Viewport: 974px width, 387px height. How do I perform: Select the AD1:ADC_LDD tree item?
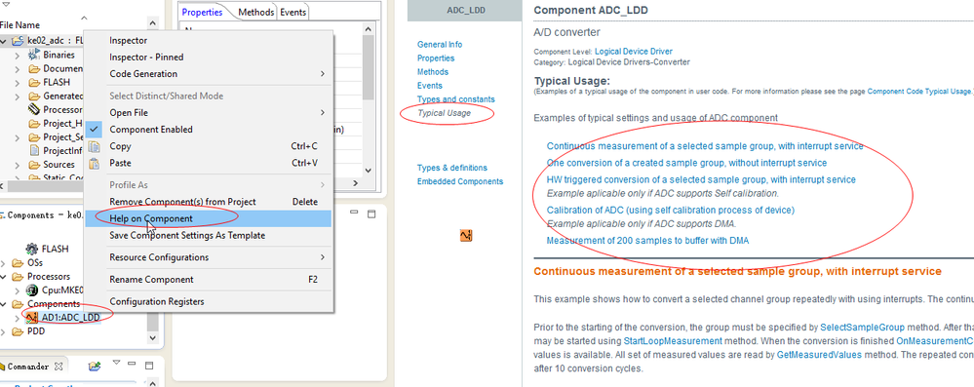click(70, 318)
